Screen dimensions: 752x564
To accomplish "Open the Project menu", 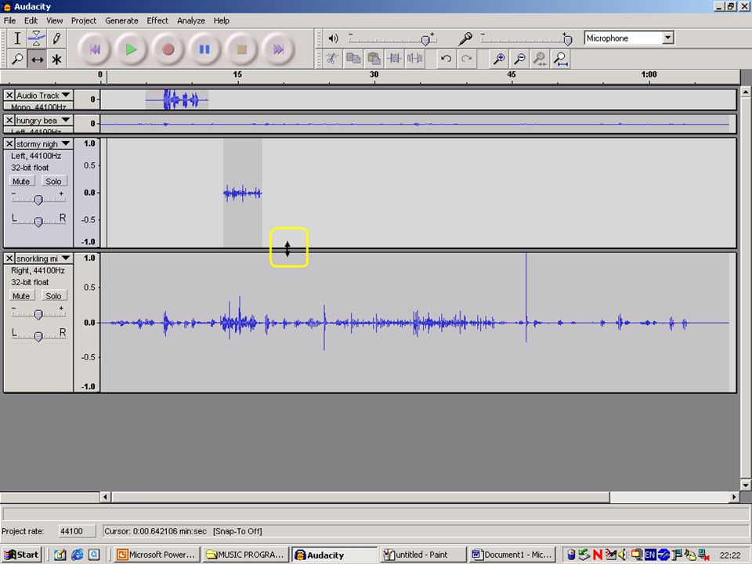I will (84, 20).
